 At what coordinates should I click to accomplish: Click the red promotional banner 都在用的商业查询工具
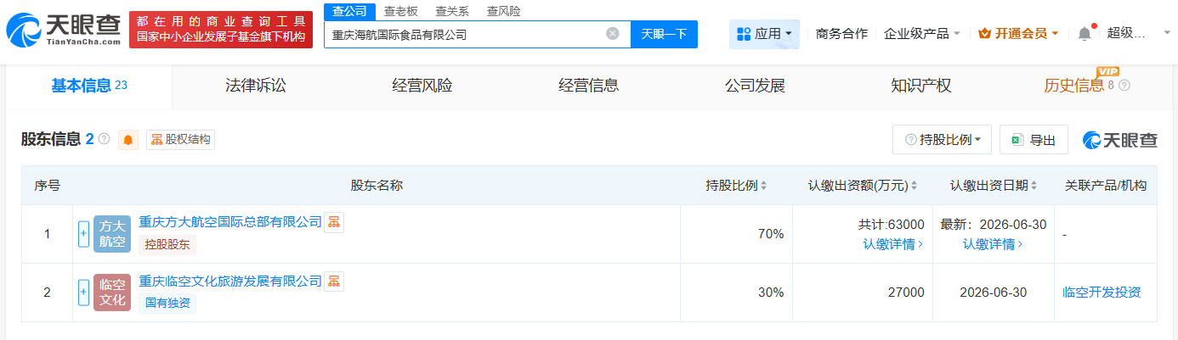click(221, 30)
